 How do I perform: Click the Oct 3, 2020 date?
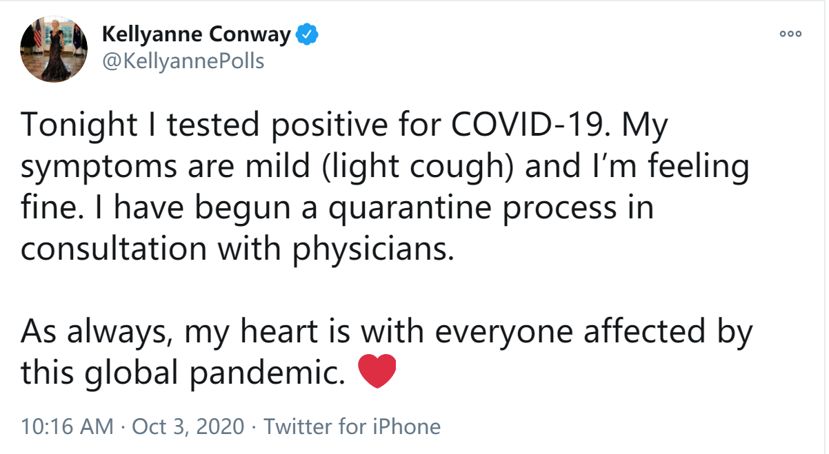[188, 426]
